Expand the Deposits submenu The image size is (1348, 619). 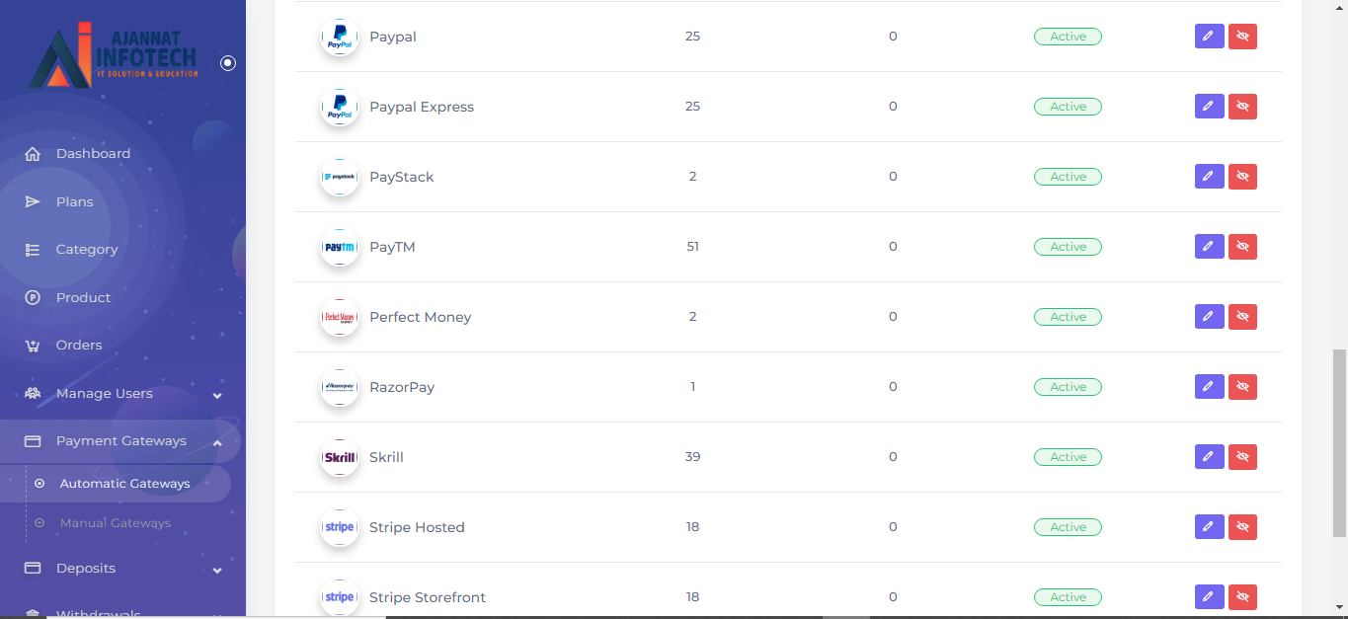(x=217, y=570)
